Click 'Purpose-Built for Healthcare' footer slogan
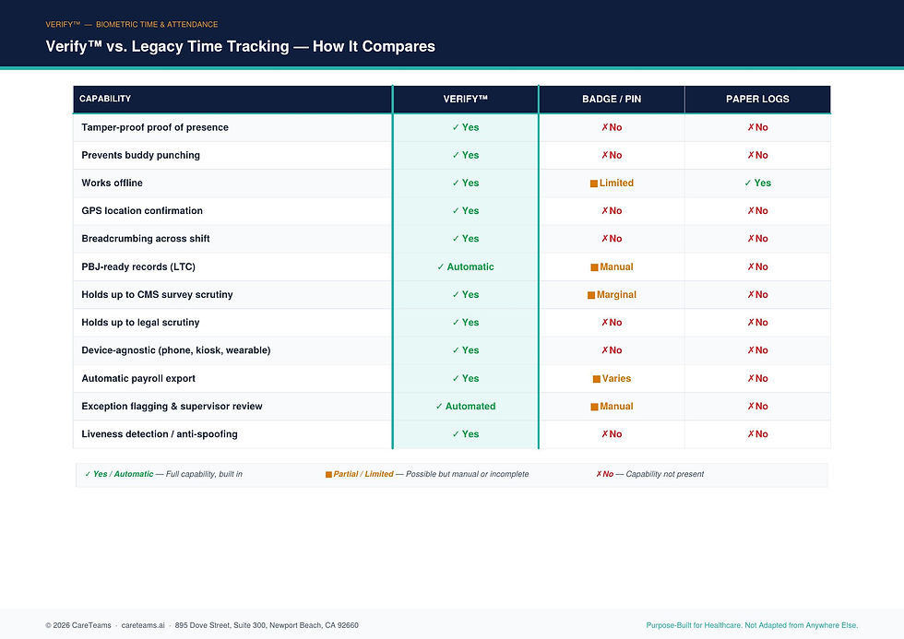 pos(752,625)
